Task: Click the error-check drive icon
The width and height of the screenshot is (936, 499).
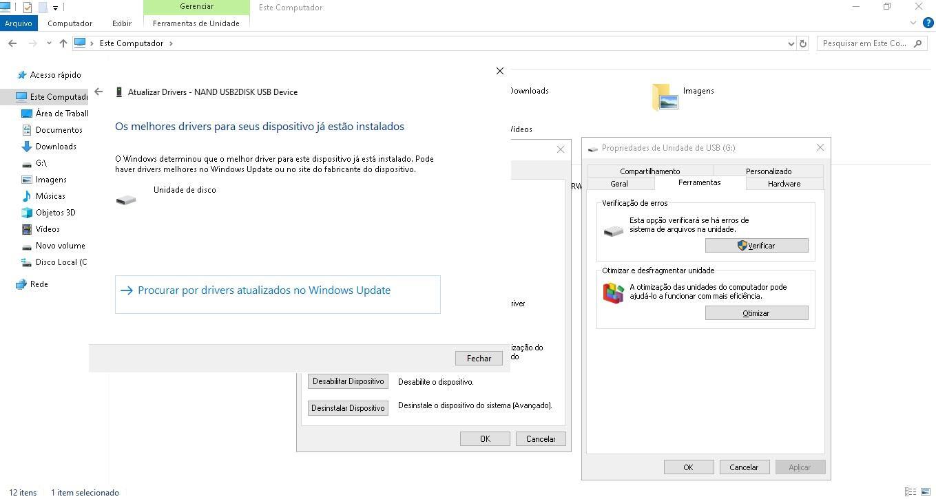Action: (613, 231)
